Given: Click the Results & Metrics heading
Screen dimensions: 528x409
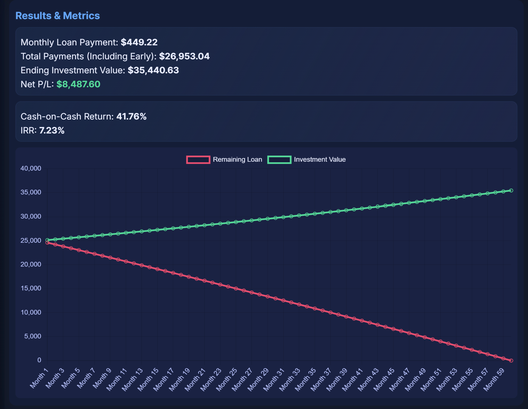Looking at the screenshot, I should (x=57, y=16).
